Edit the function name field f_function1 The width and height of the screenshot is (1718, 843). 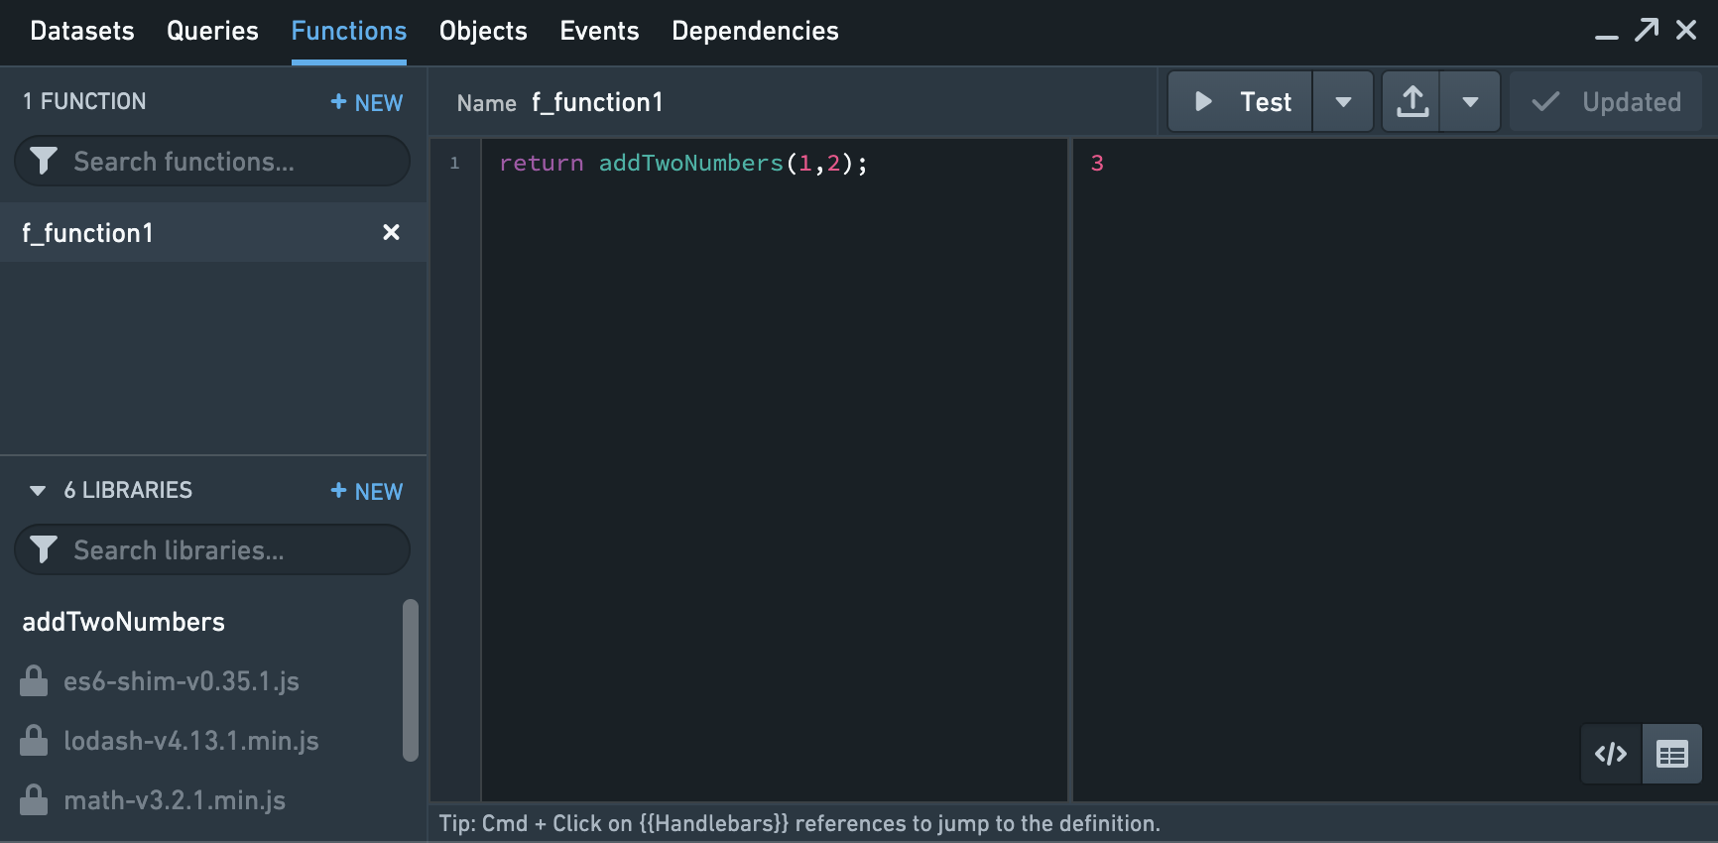coord(597,102)
